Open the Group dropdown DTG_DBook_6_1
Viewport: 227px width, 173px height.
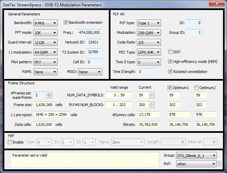click(196, 156)
